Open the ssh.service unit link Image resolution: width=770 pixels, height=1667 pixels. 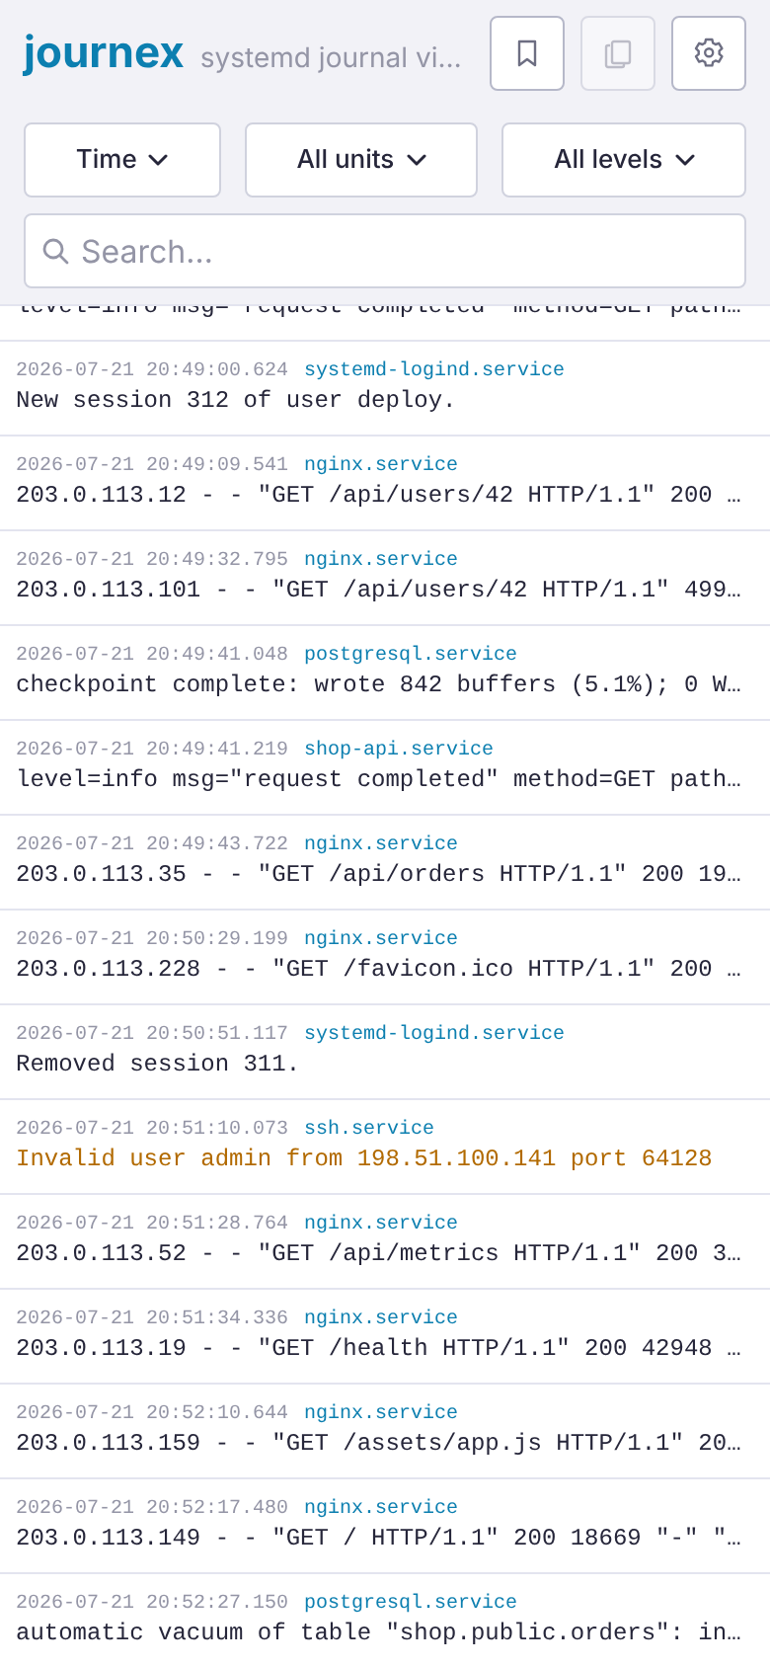(x=369, y=1128)
